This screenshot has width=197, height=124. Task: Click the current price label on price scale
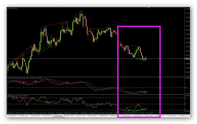coord(187,59)
